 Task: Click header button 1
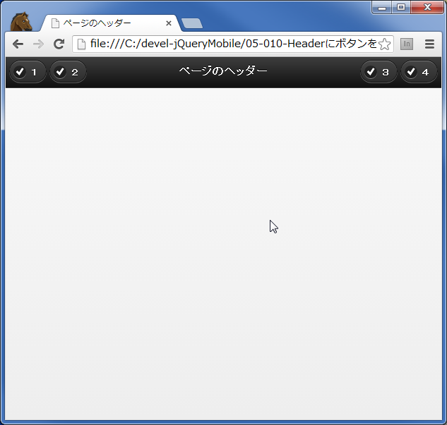click(28, 72)
